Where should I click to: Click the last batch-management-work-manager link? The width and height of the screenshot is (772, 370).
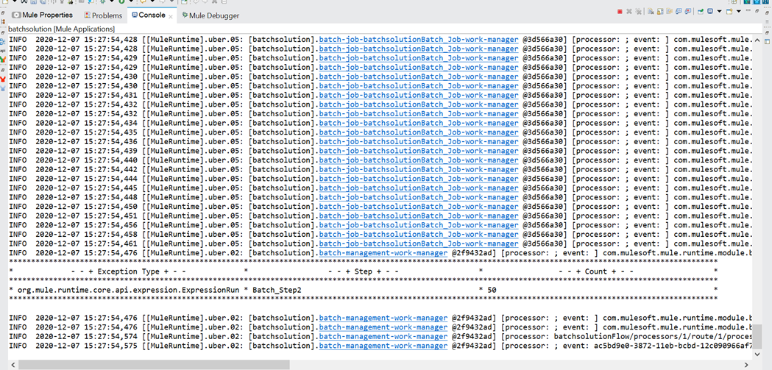[383, 346]
